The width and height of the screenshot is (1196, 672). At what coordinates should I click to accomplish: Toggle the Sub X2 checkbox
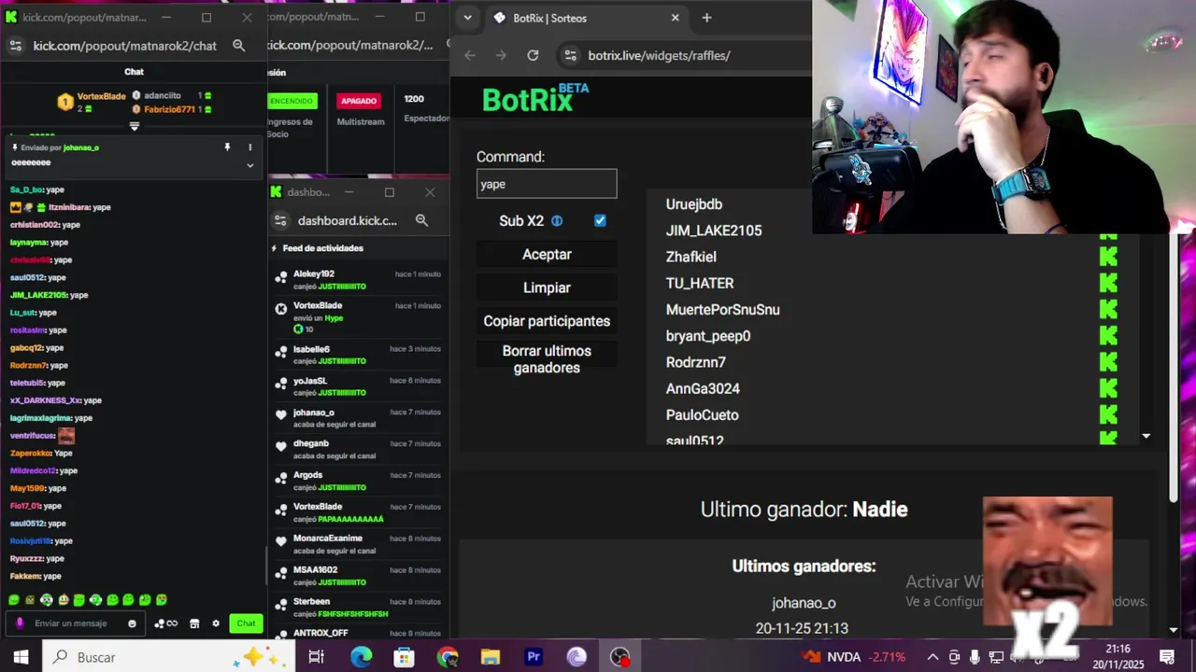coord(600,220)
